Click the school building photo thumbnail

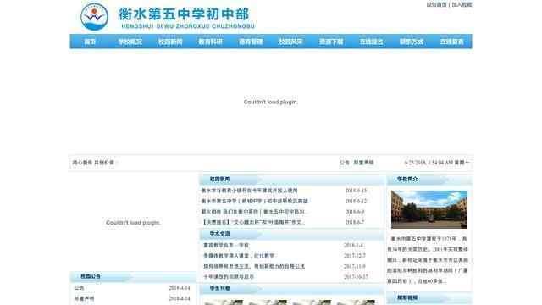429,209
